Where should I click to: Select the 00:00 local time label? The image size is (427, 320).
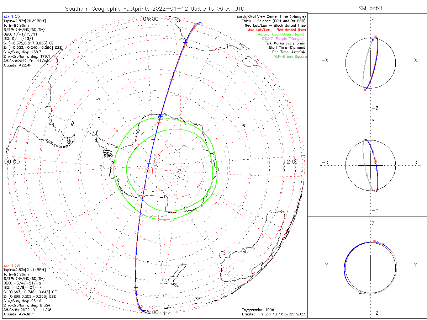12,162
